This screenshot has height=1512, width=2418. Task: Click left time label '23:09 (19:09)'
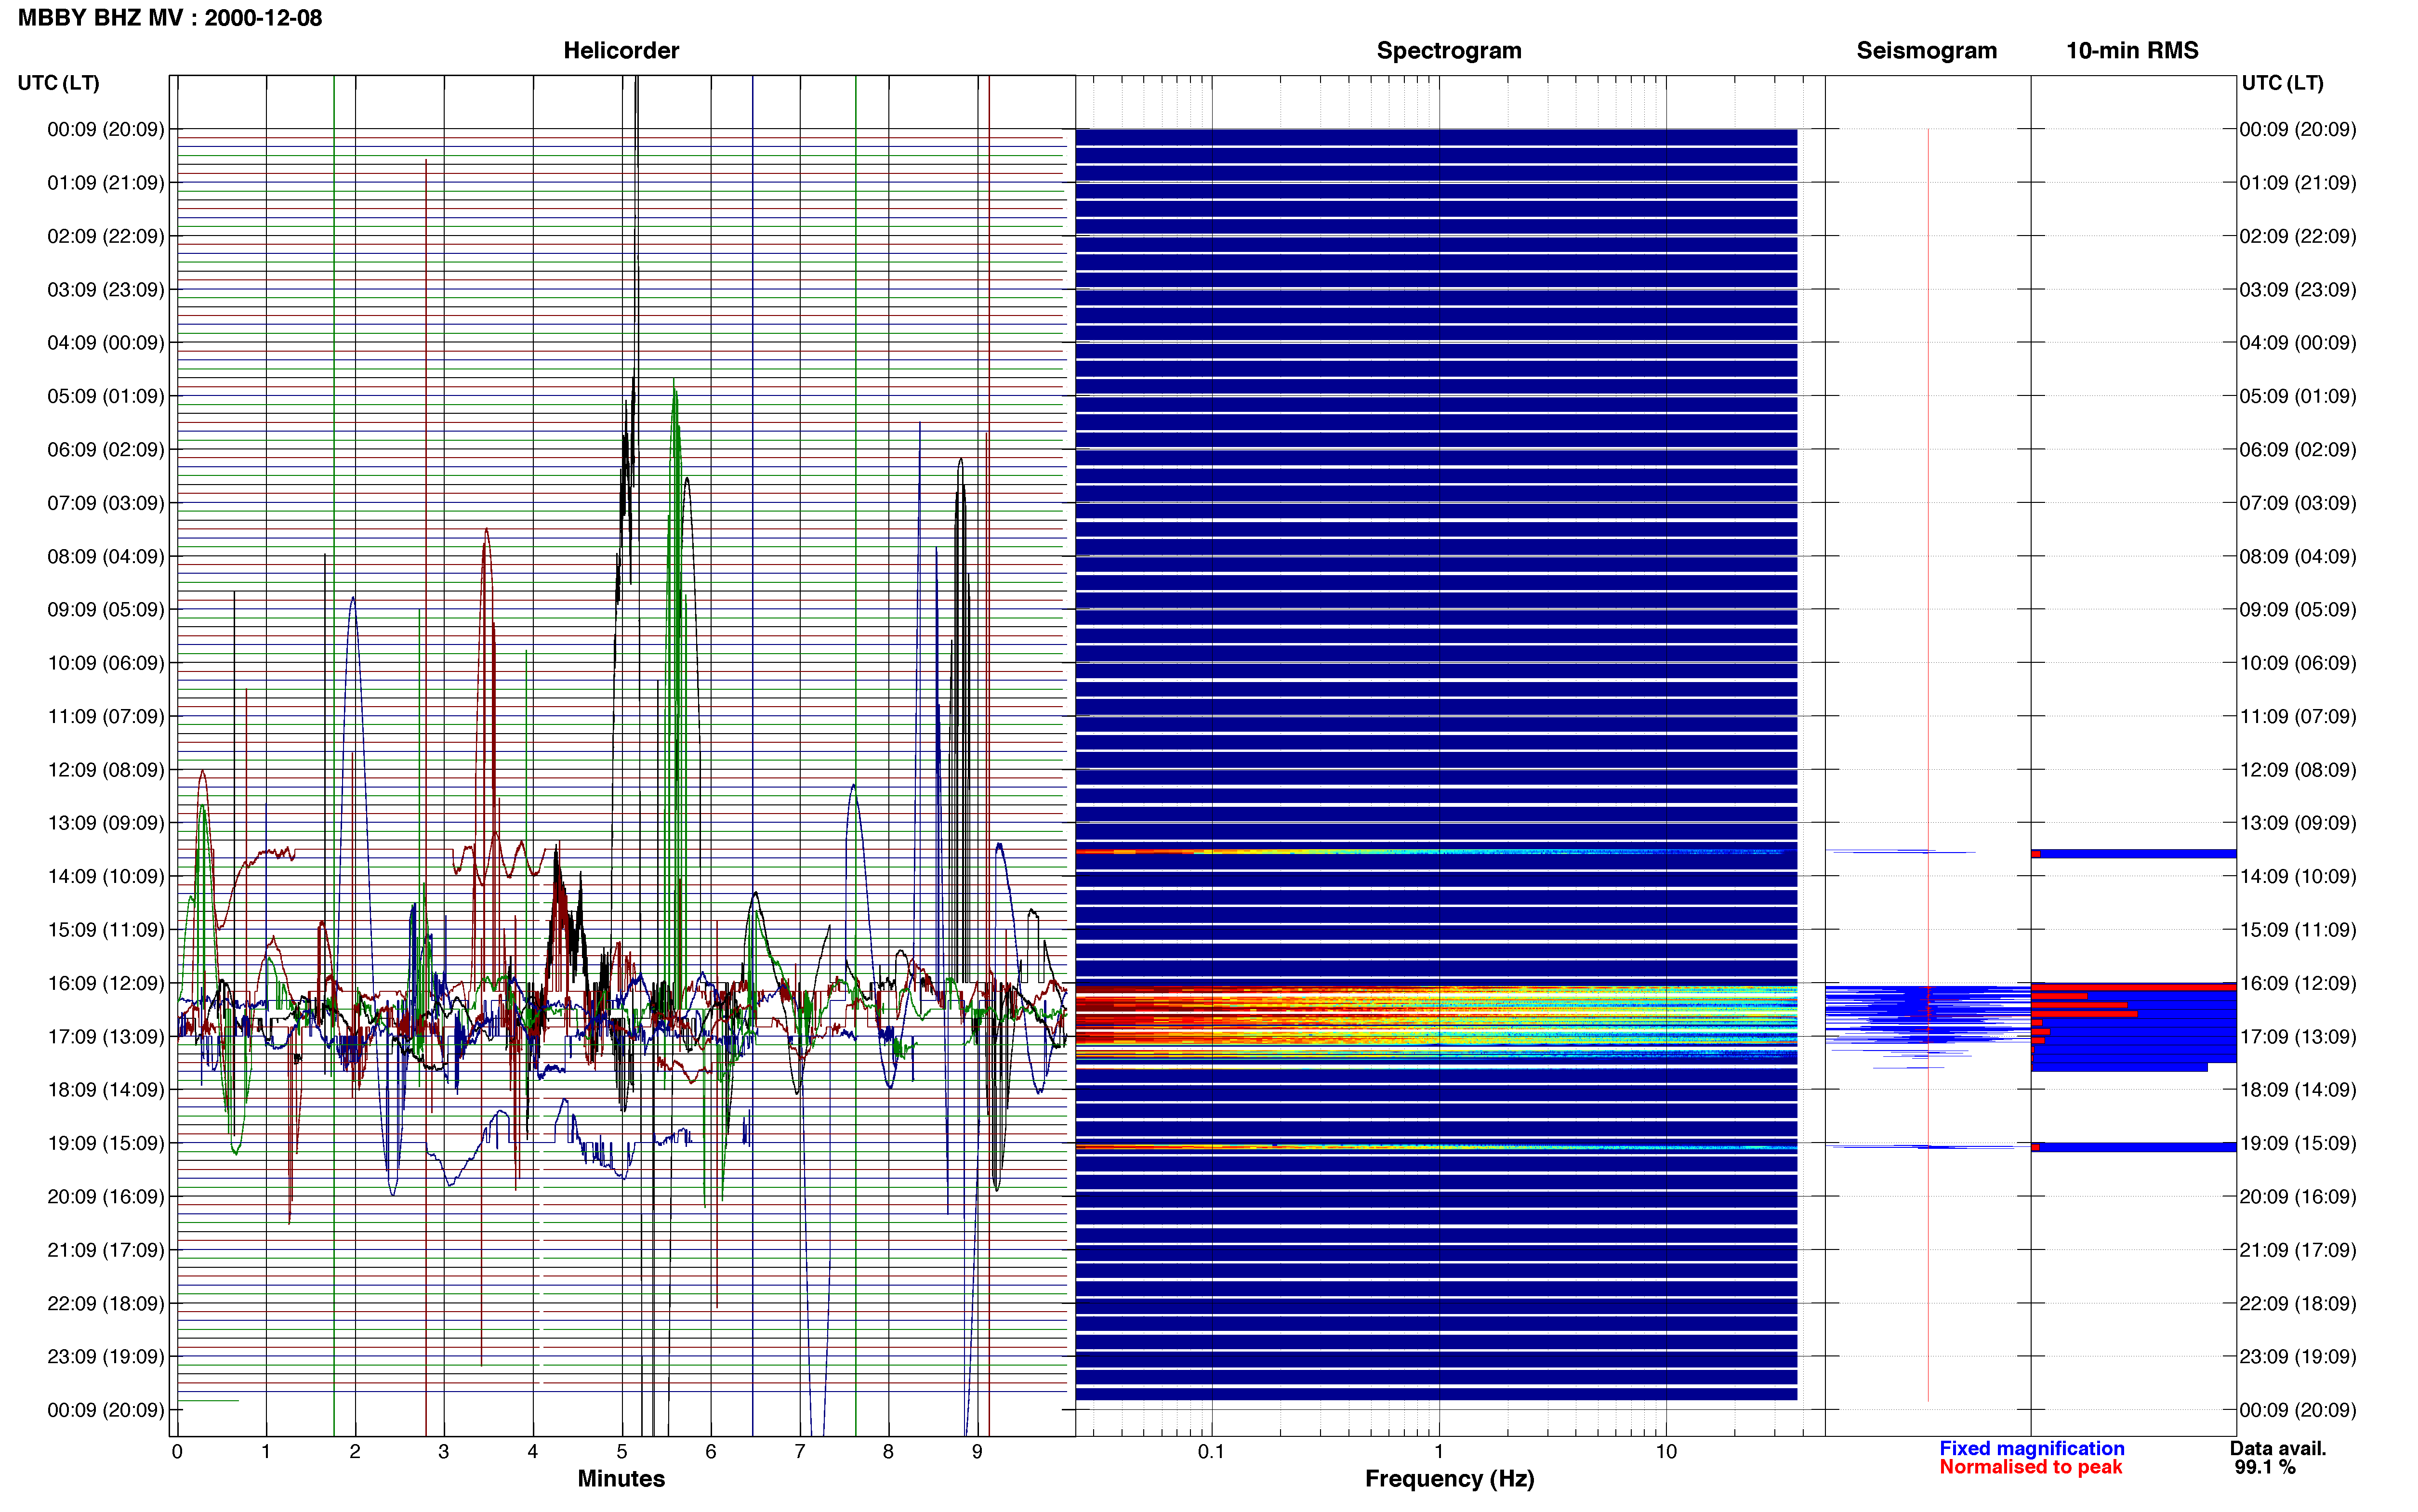106,1356
